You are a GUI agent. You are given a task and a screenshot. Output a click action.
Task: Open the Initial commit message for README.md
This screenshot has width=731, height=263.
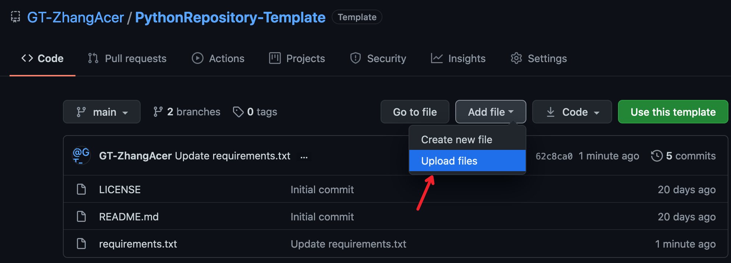tap(322, 217)
